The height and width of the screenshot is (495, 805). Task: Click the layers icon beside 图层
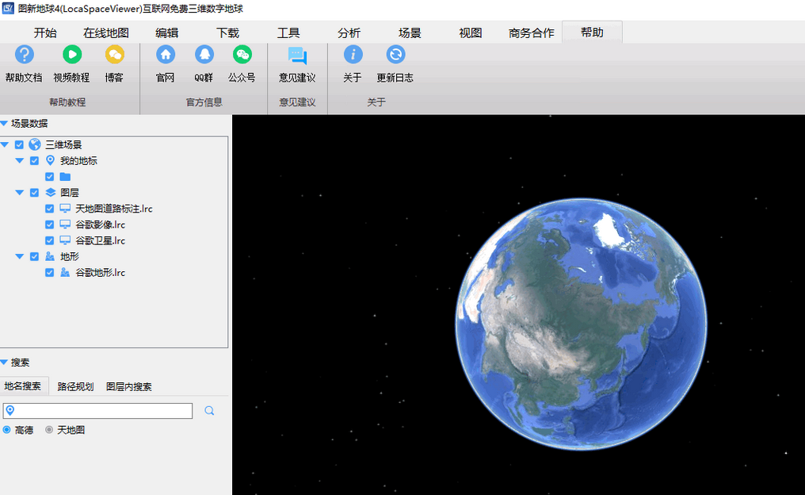click(x=51, y=192)
